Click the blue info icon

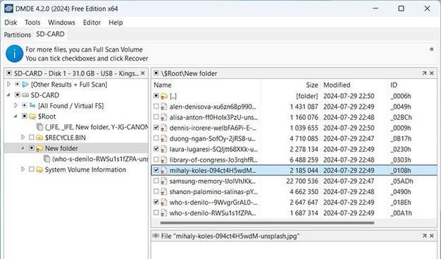click(14, 54)
